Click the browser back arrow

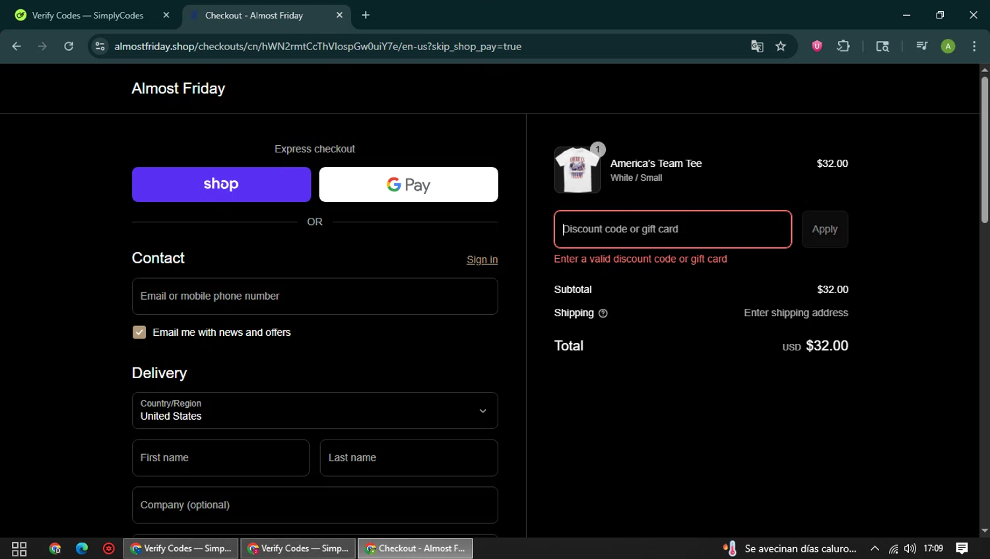(16, 46)
